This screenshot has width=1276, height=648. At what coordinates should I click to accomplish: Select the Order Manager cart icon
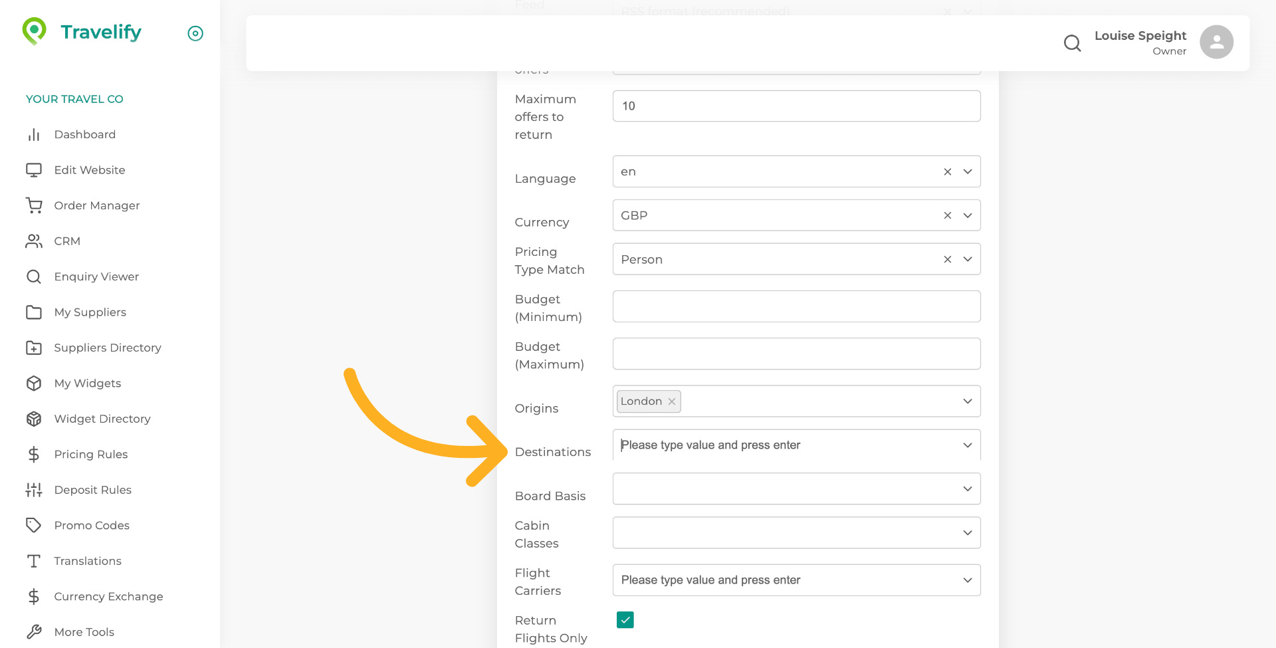pyautogui.click(x=34, y=205)
